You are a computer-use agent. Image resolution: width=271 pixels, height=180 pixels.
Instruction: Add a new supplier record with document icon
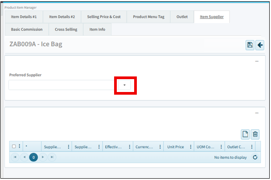pos(245,134)
